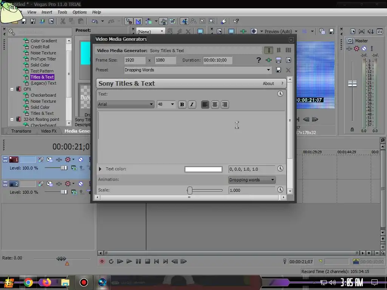
Task: Animate Text color with its clock icon
Action: coord(280,169)
